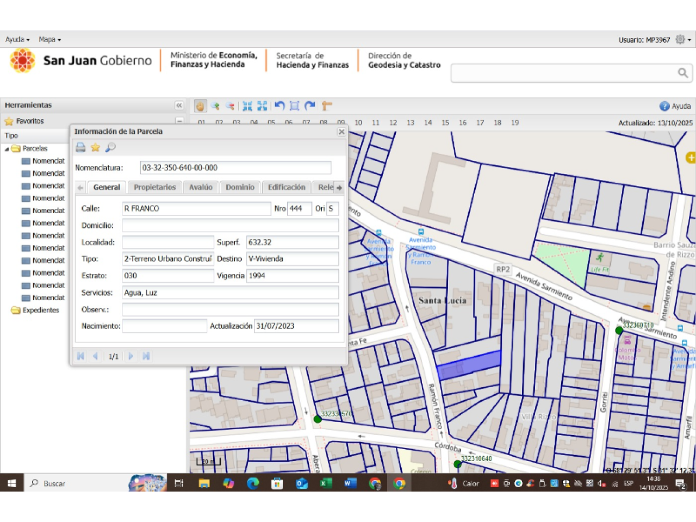Click the Ayuda help button on toolbar

coord(675,106)
